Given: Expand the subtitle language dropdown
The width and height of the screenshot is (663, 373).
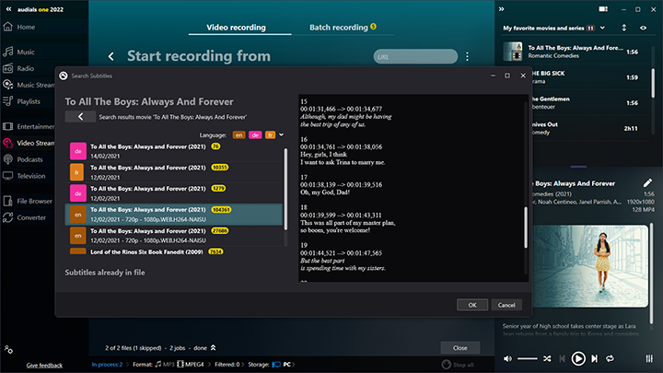Looking at the screenshot, I should 281,134.
